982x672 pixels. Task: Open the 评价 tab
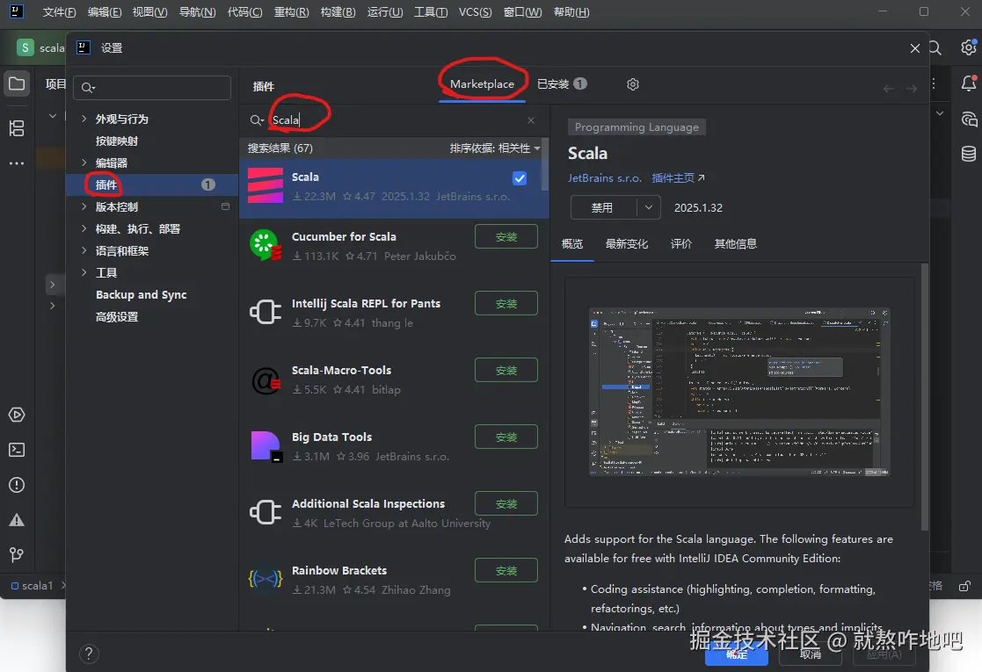[681, 244]
